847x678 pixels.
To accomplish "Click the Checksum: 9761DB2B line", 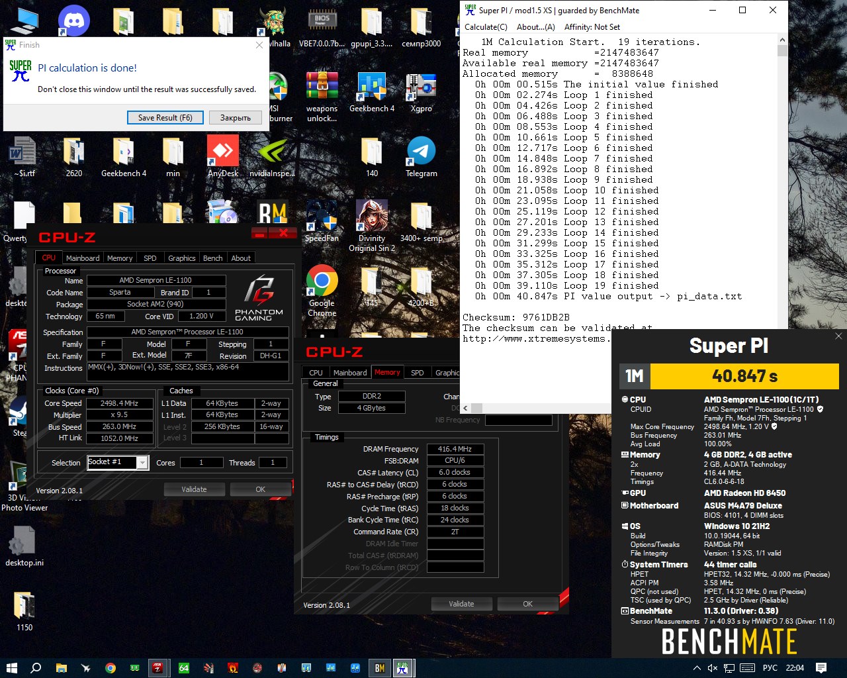I will 516,317.
